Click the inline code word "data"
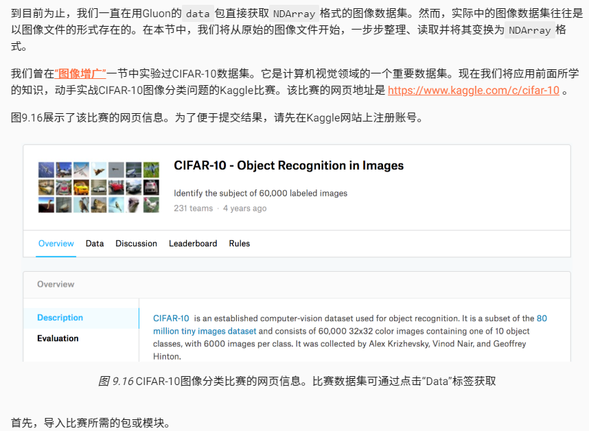Viewport: 589px width, 431px height. click(x=198, y=14)
